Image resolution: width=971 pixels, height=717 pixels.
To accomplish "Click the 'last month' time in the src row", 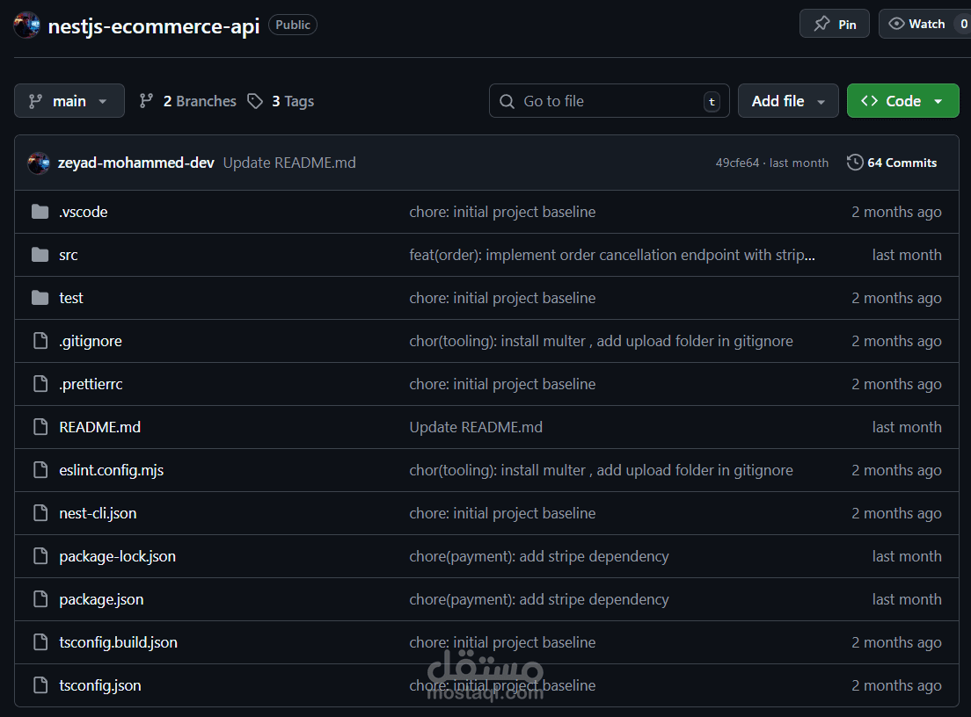I will (907, 255).
